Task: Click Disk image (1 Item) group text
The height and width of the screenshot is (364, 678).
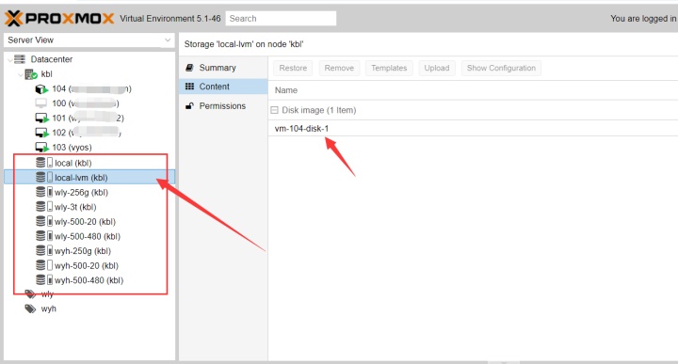Action: pos(319,110)
